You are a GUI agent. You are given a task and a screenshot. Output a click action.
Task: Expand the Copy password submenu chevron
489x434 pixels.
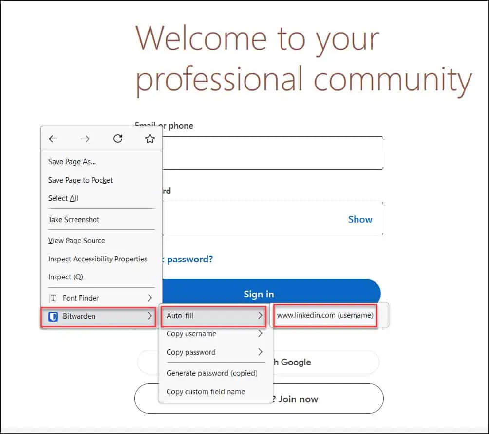tap(260, 352)
